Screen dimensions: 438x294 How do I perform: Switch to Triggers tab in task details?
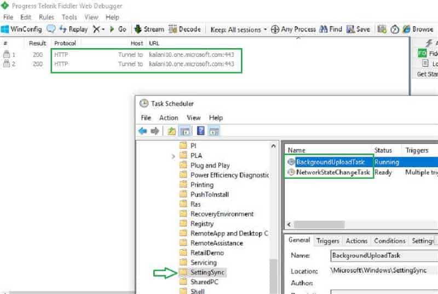click(x=327, y=241)
